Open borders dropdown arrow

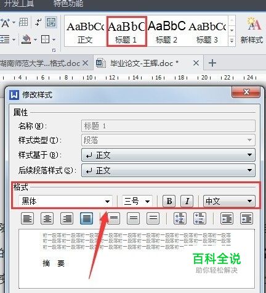click(x=54, y=39)
